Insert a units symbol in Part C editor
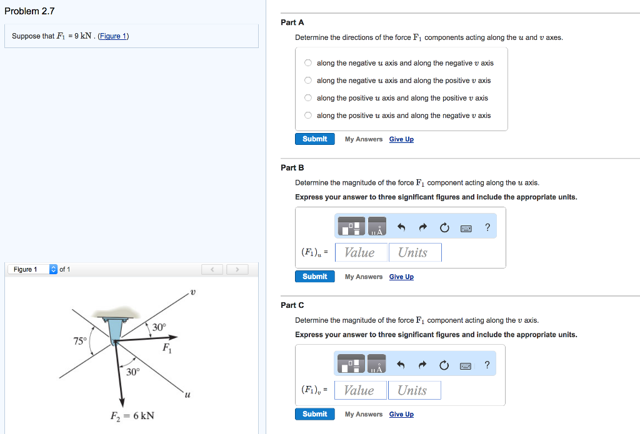Screen dimensions: 640x434 (376, 364)
